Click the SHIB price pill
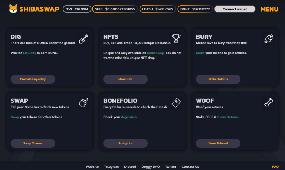Image resolution: width=285 pixels, height=170 pixels. [x=115, y=9]
